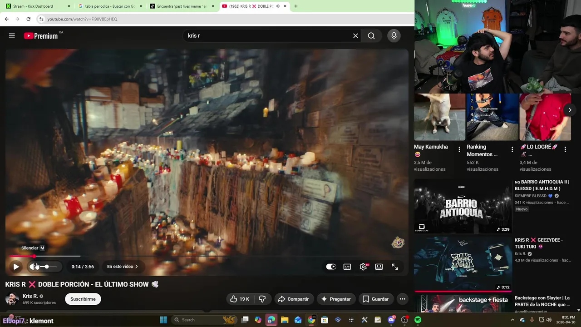
Task: Launch Copilot from the taskbar
Action: click(258, 320)
